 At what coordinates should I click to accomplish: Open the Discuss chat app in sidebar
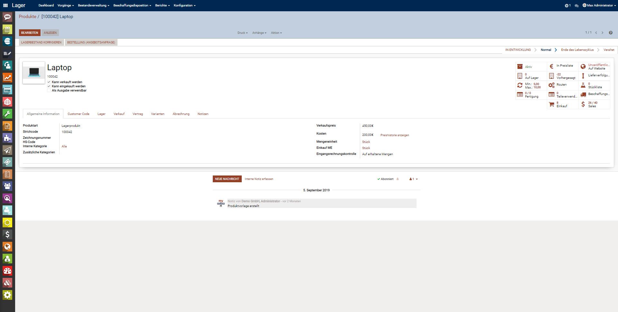pos(7,17)
